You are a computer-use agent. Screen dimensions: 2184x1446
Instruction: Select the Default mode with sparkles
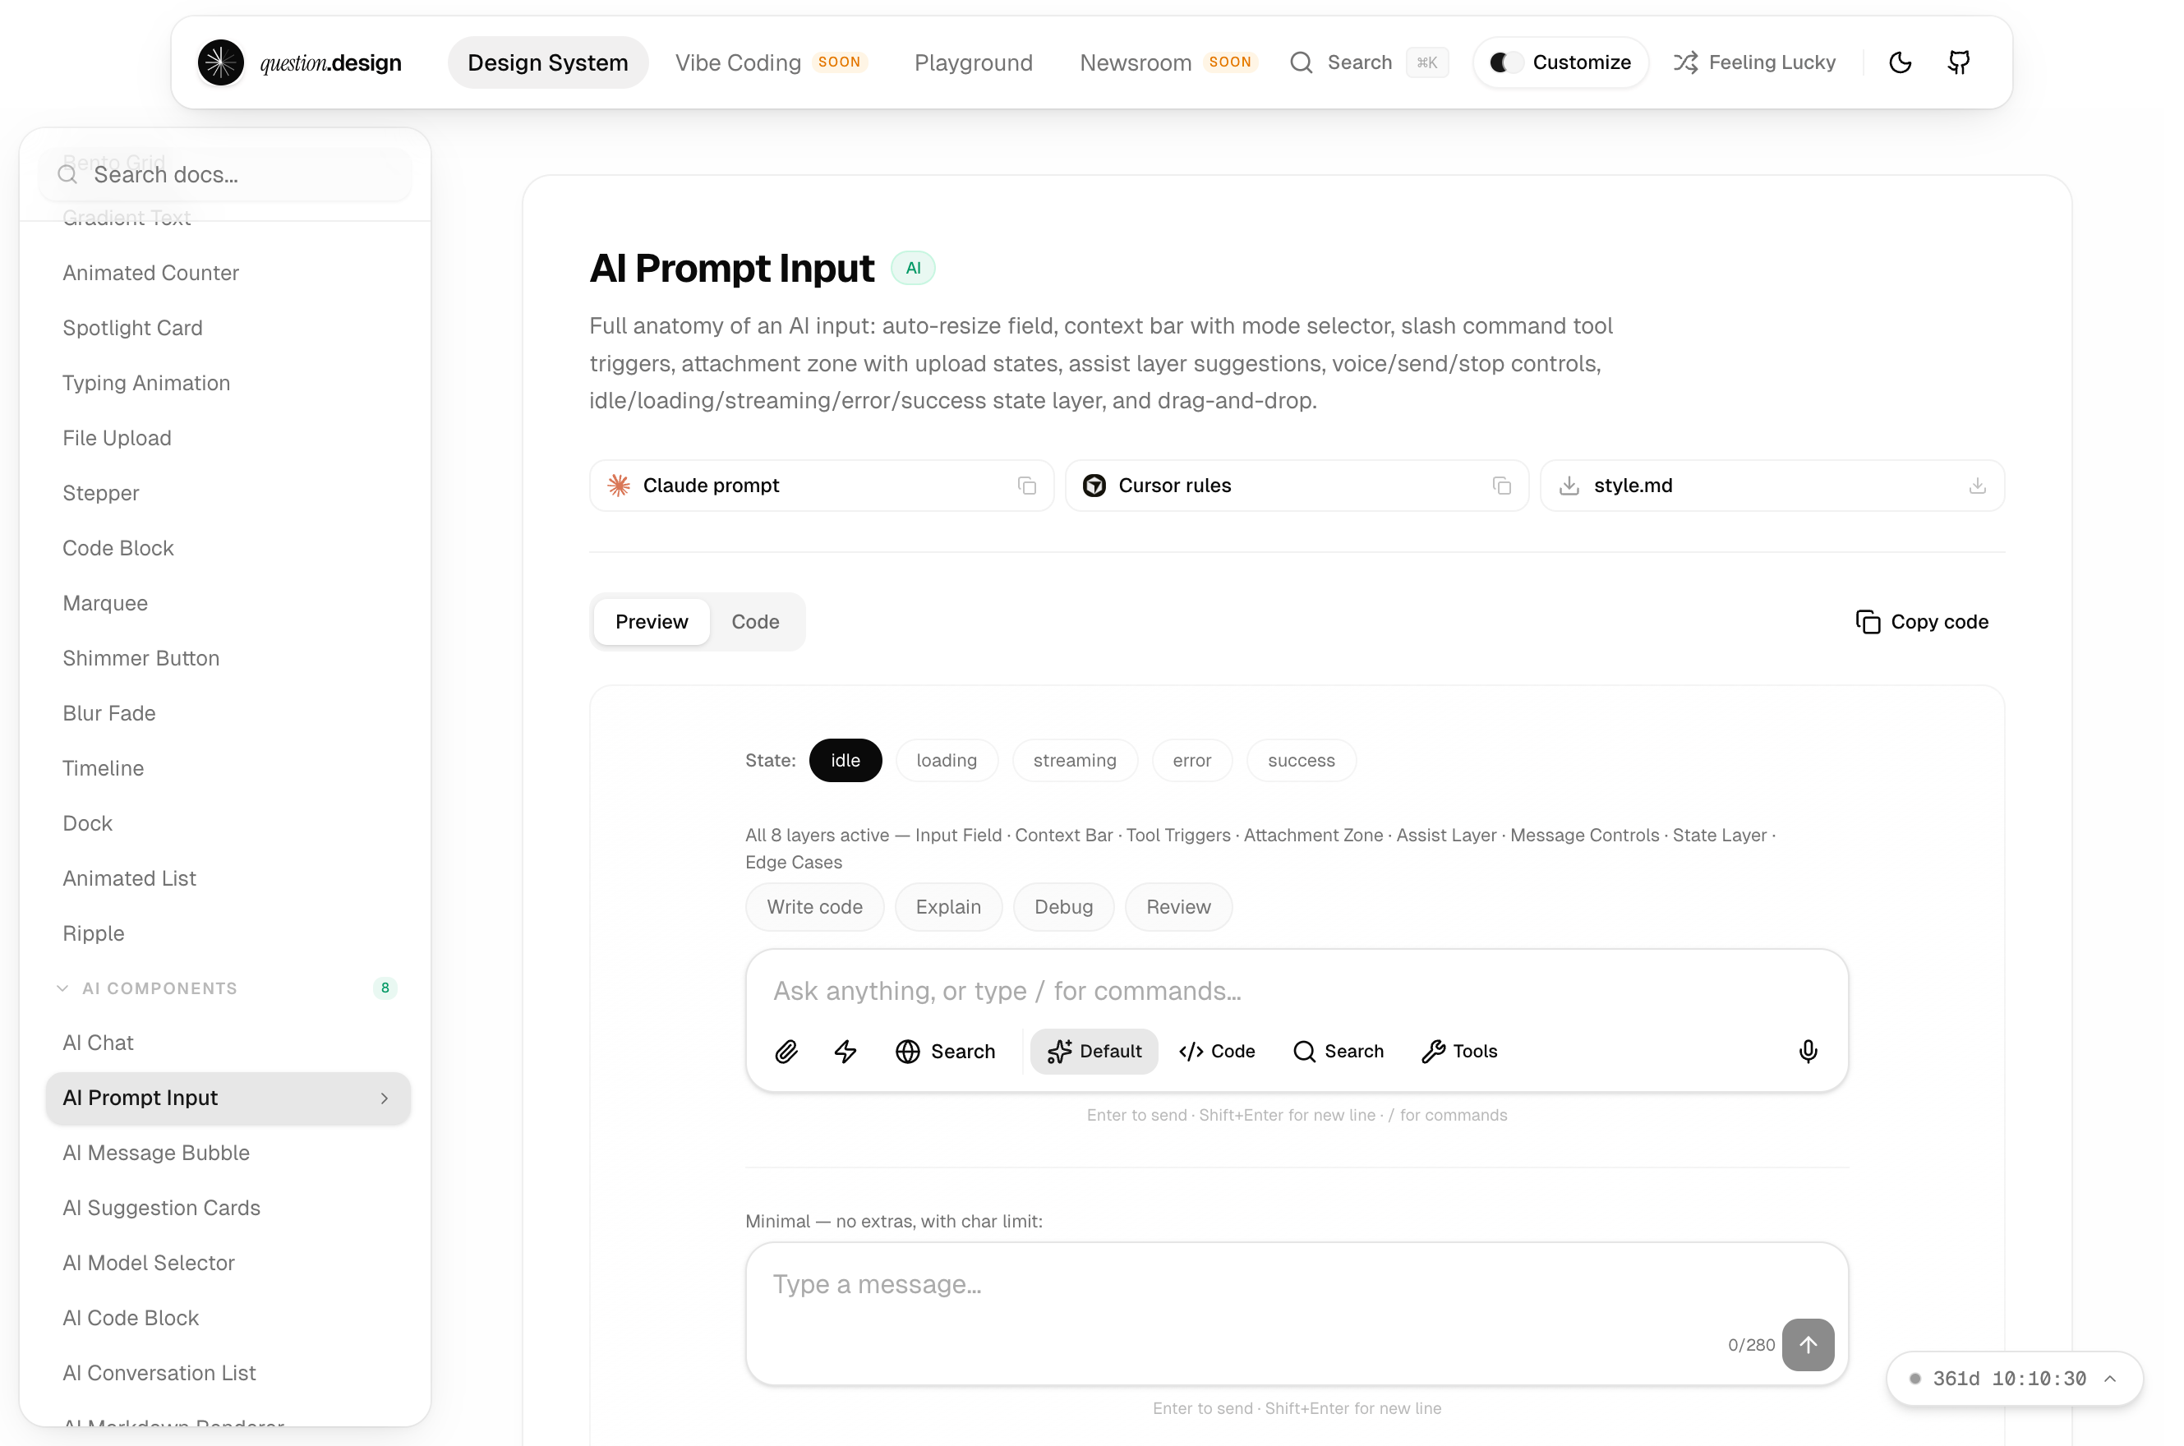point(1094,1052)
